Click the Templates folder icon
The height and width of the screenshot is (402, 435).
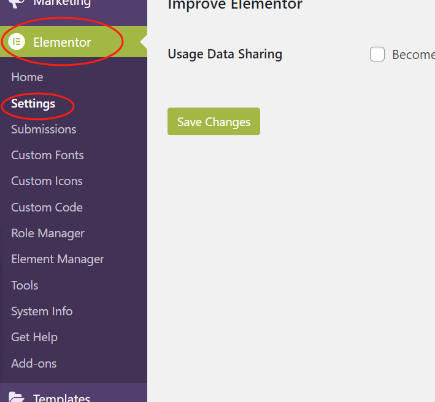click(17, 397)
